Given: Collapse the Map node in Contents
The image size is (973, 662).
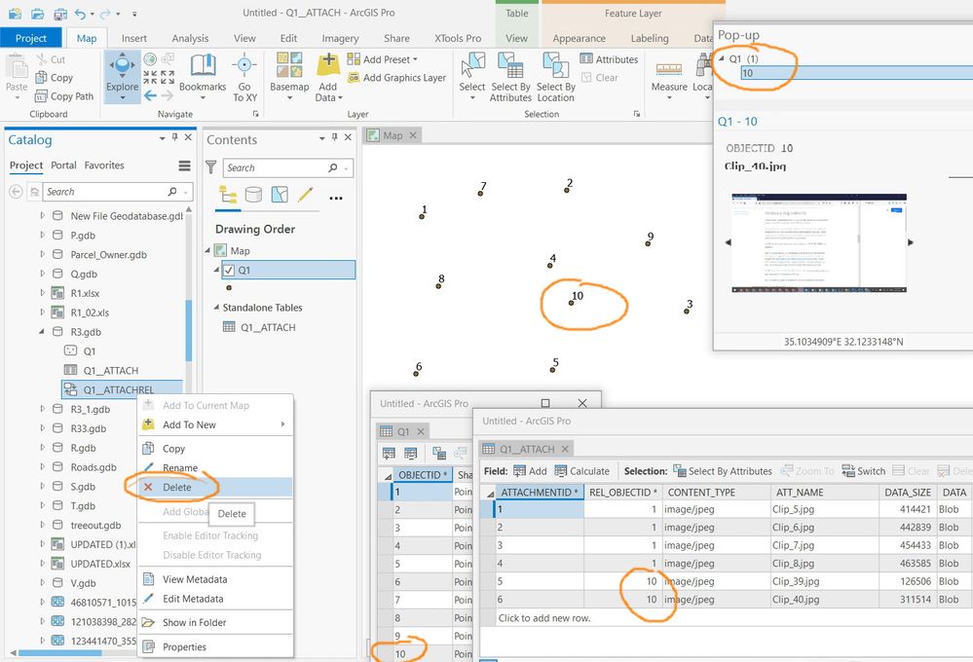Looking at the screenshot, I should (x=207, y=250).
